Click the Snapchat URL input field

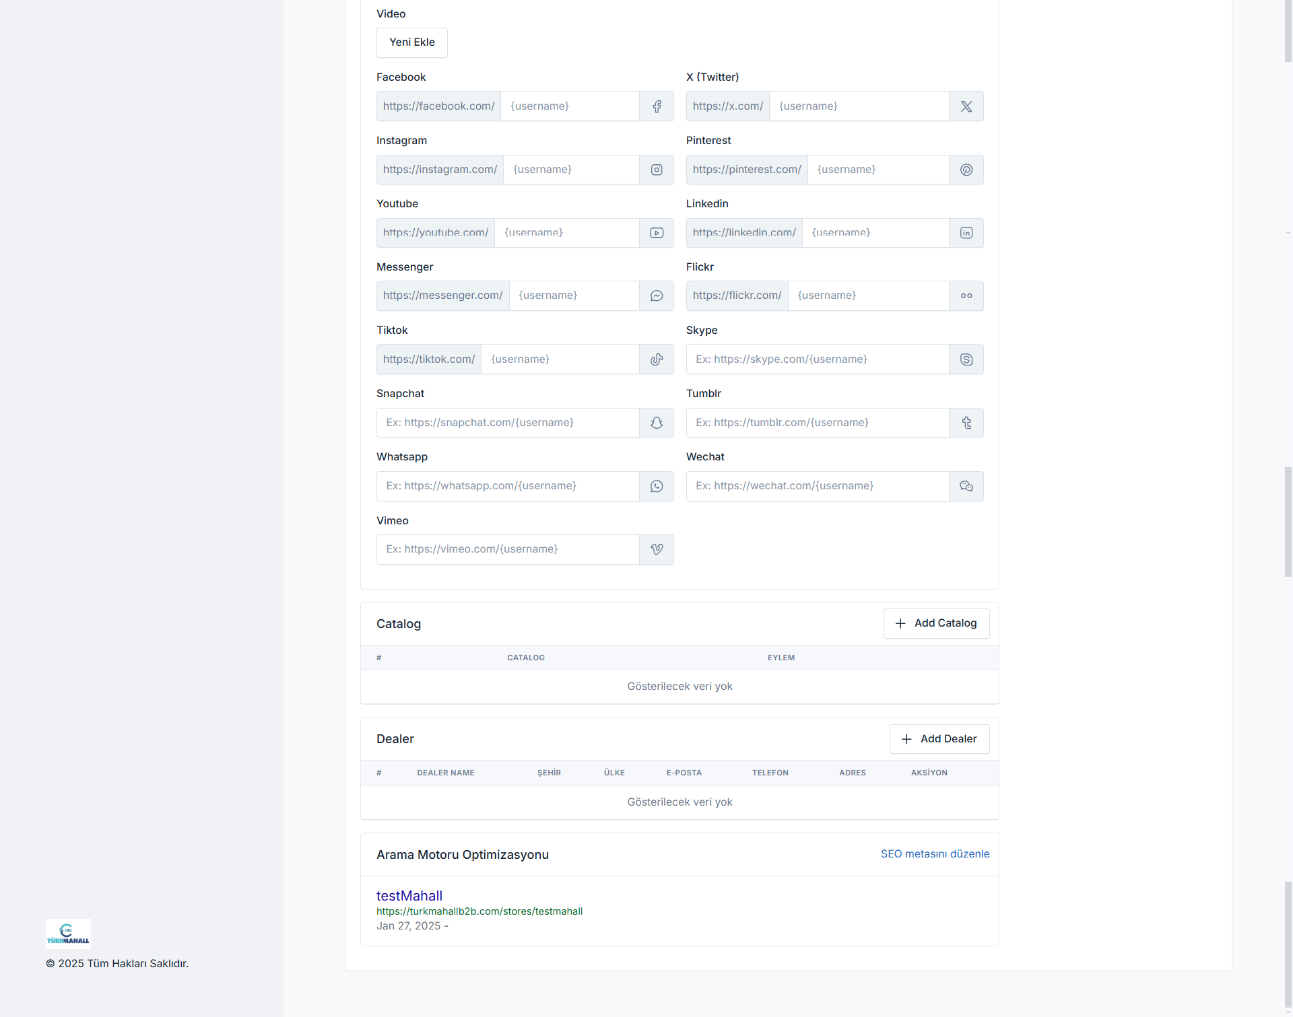pyautogui.click(x=508, y=423)
